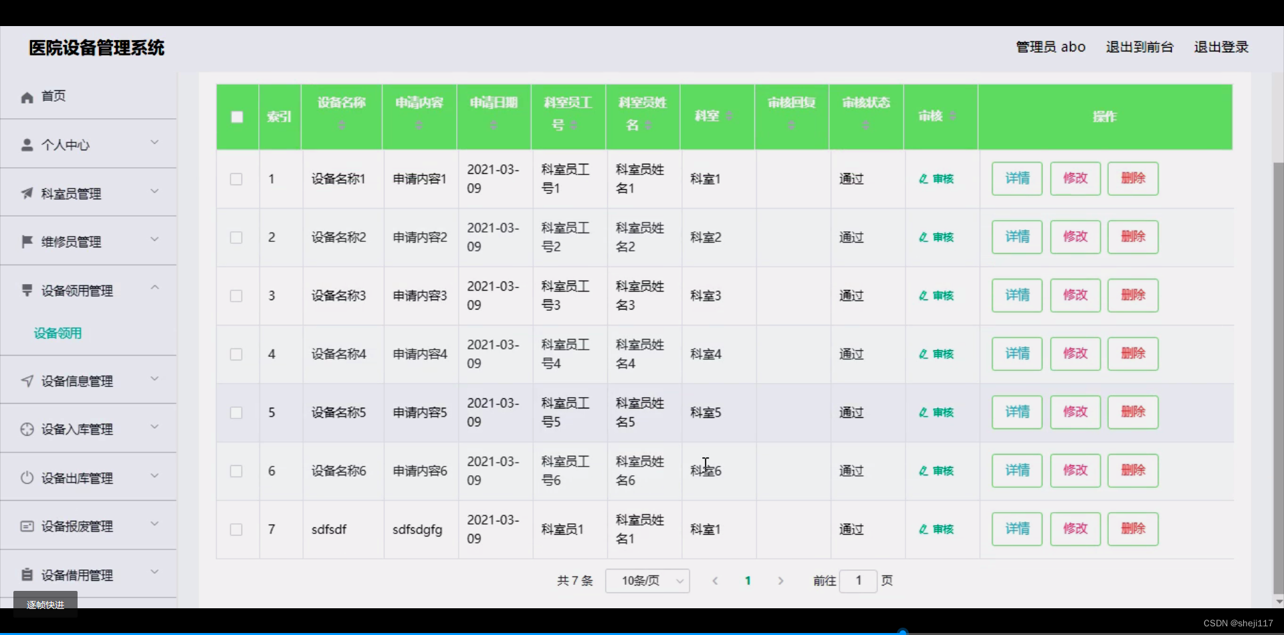
Task: Click 退出到前台 in the header
Action: coord(1139,47)
